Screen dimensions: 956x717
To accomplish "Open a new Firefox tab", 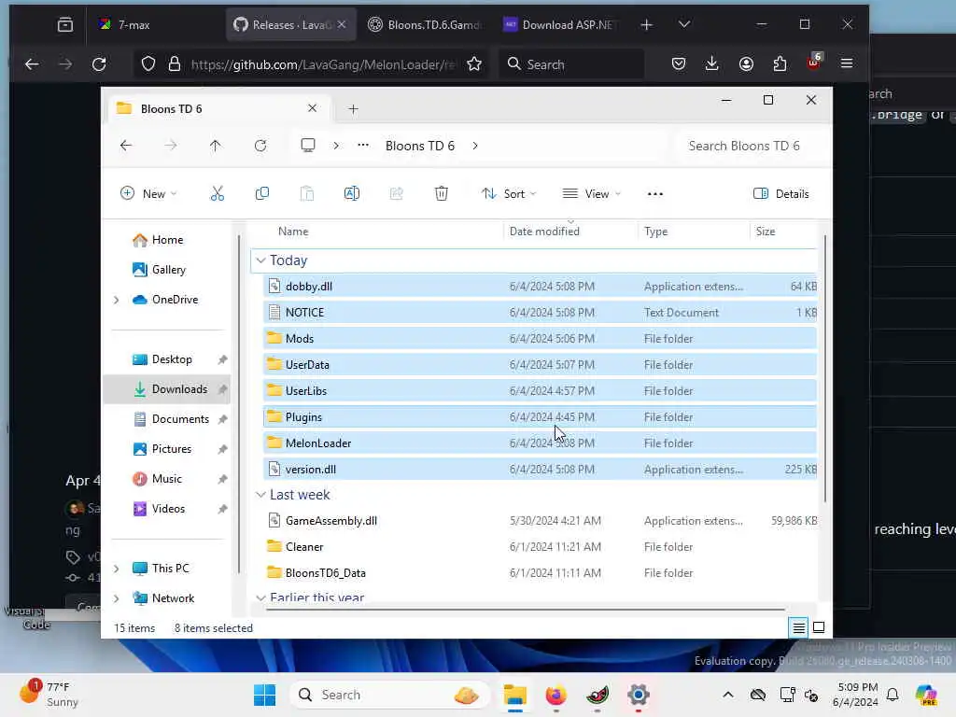I will 647,24.
